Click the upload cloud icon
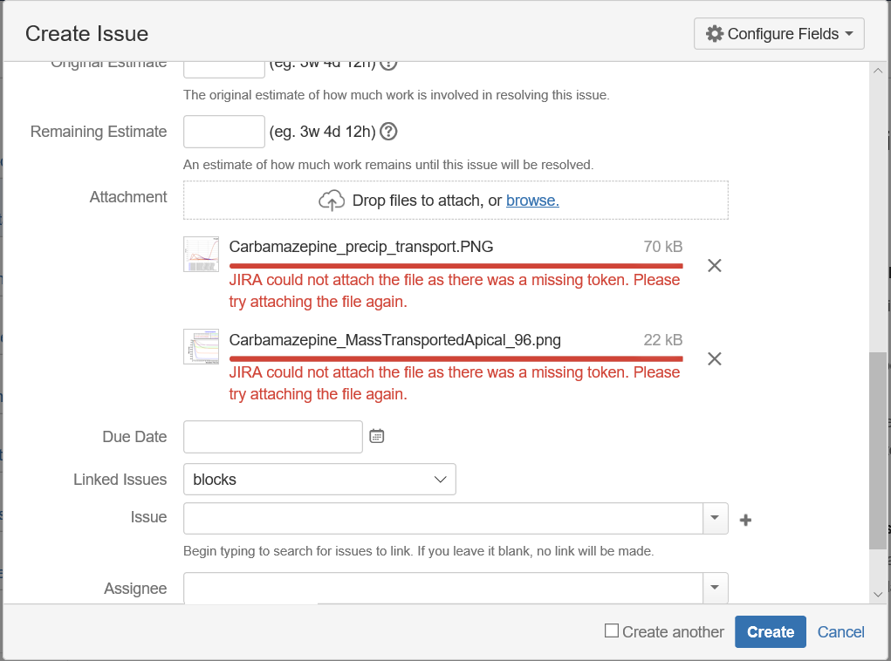This screenshot has height=661, width=891. point(332,201)
